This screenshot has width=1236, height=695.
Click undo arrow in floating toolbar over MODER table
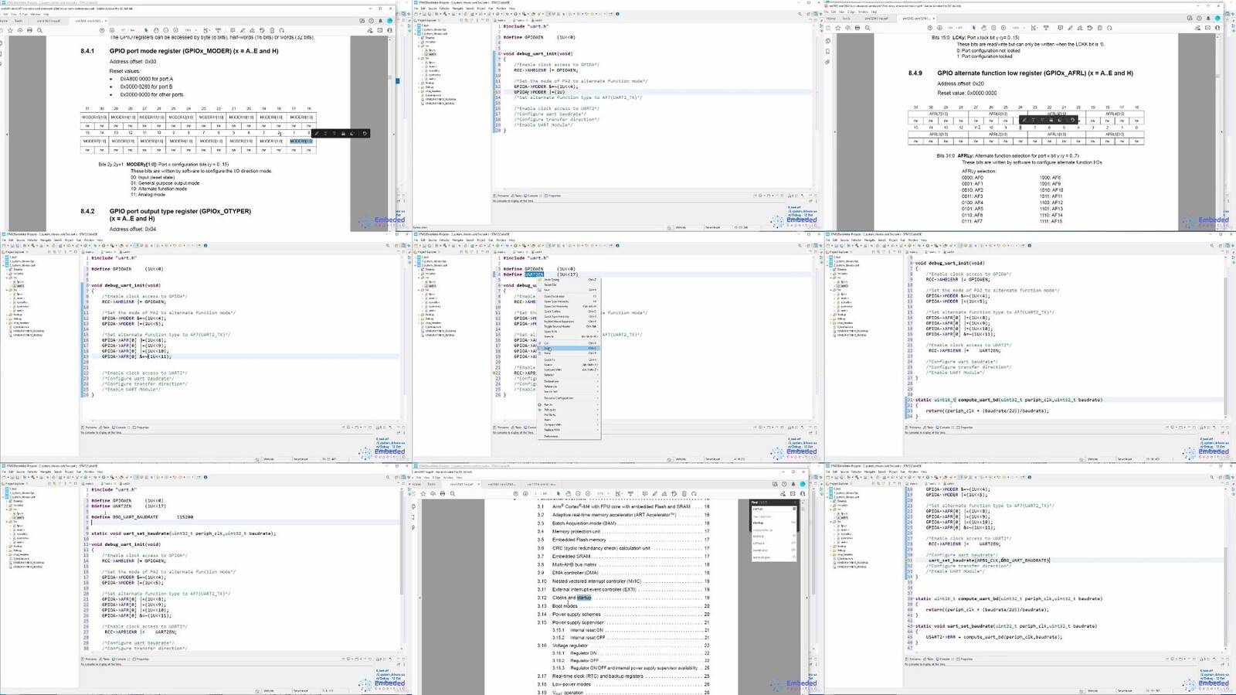click(365, 133)
